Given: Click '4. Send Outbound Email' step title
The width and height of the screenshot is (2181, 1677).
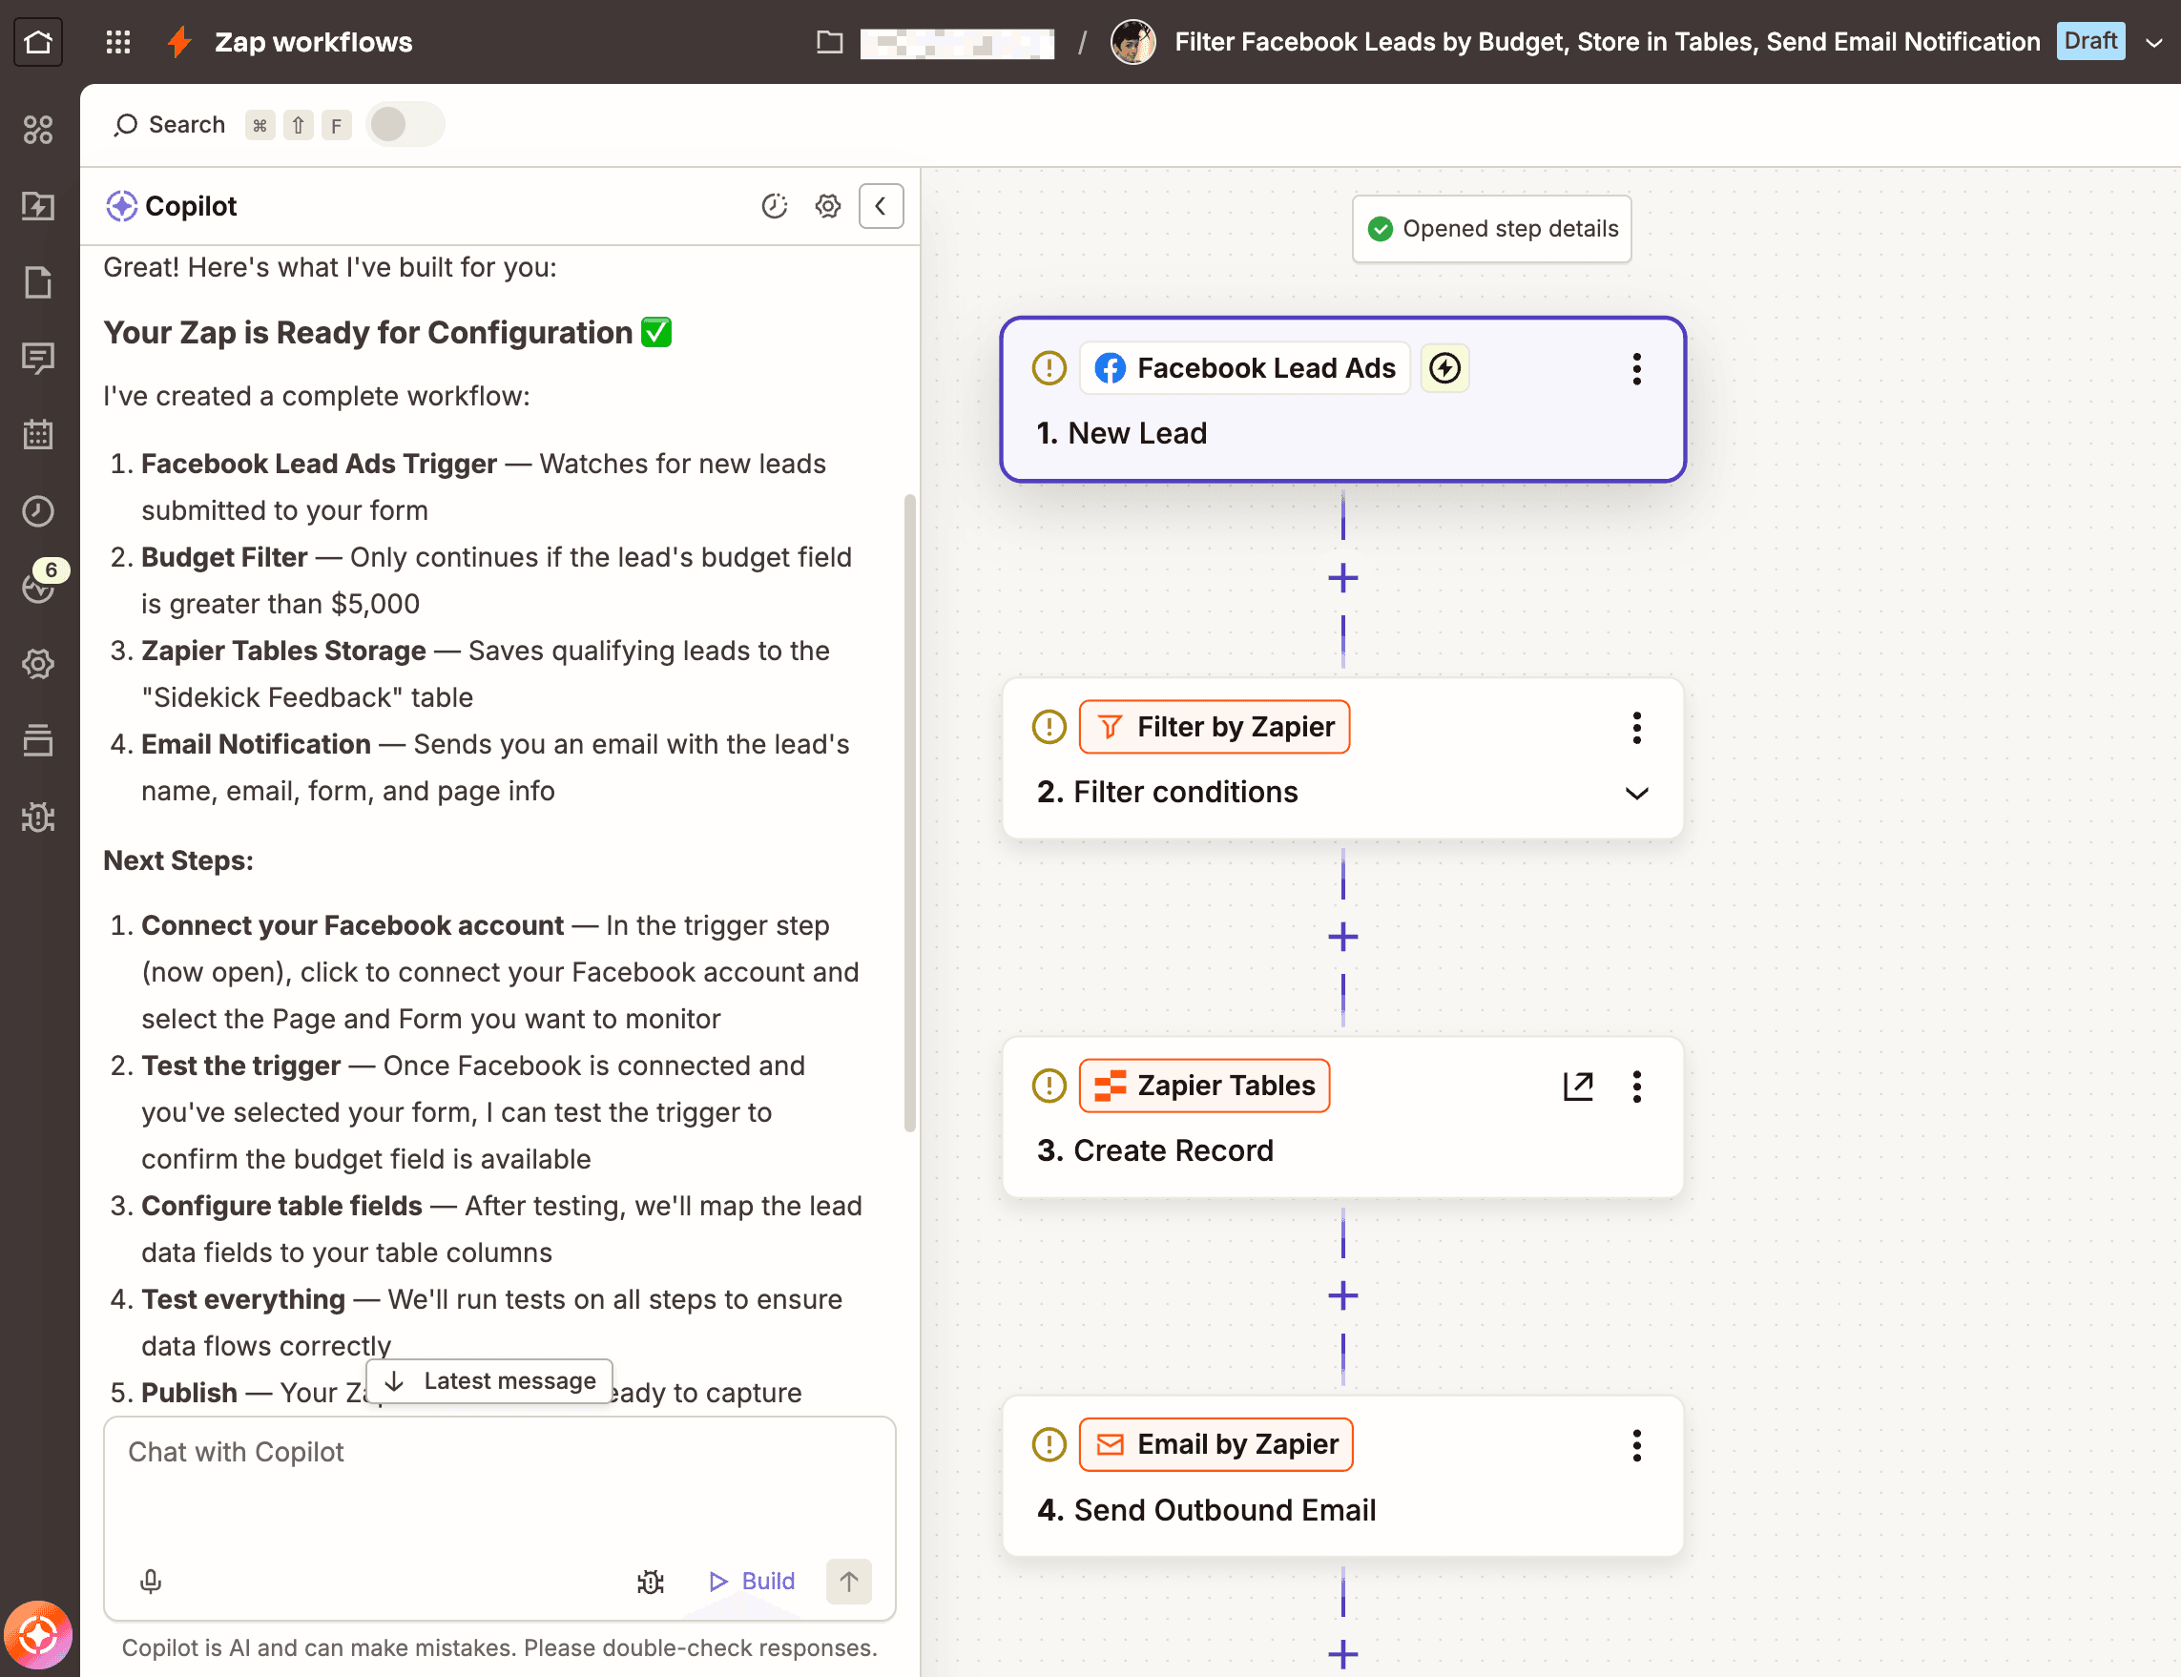Looking at the screenshot, I should 1206,1510.
